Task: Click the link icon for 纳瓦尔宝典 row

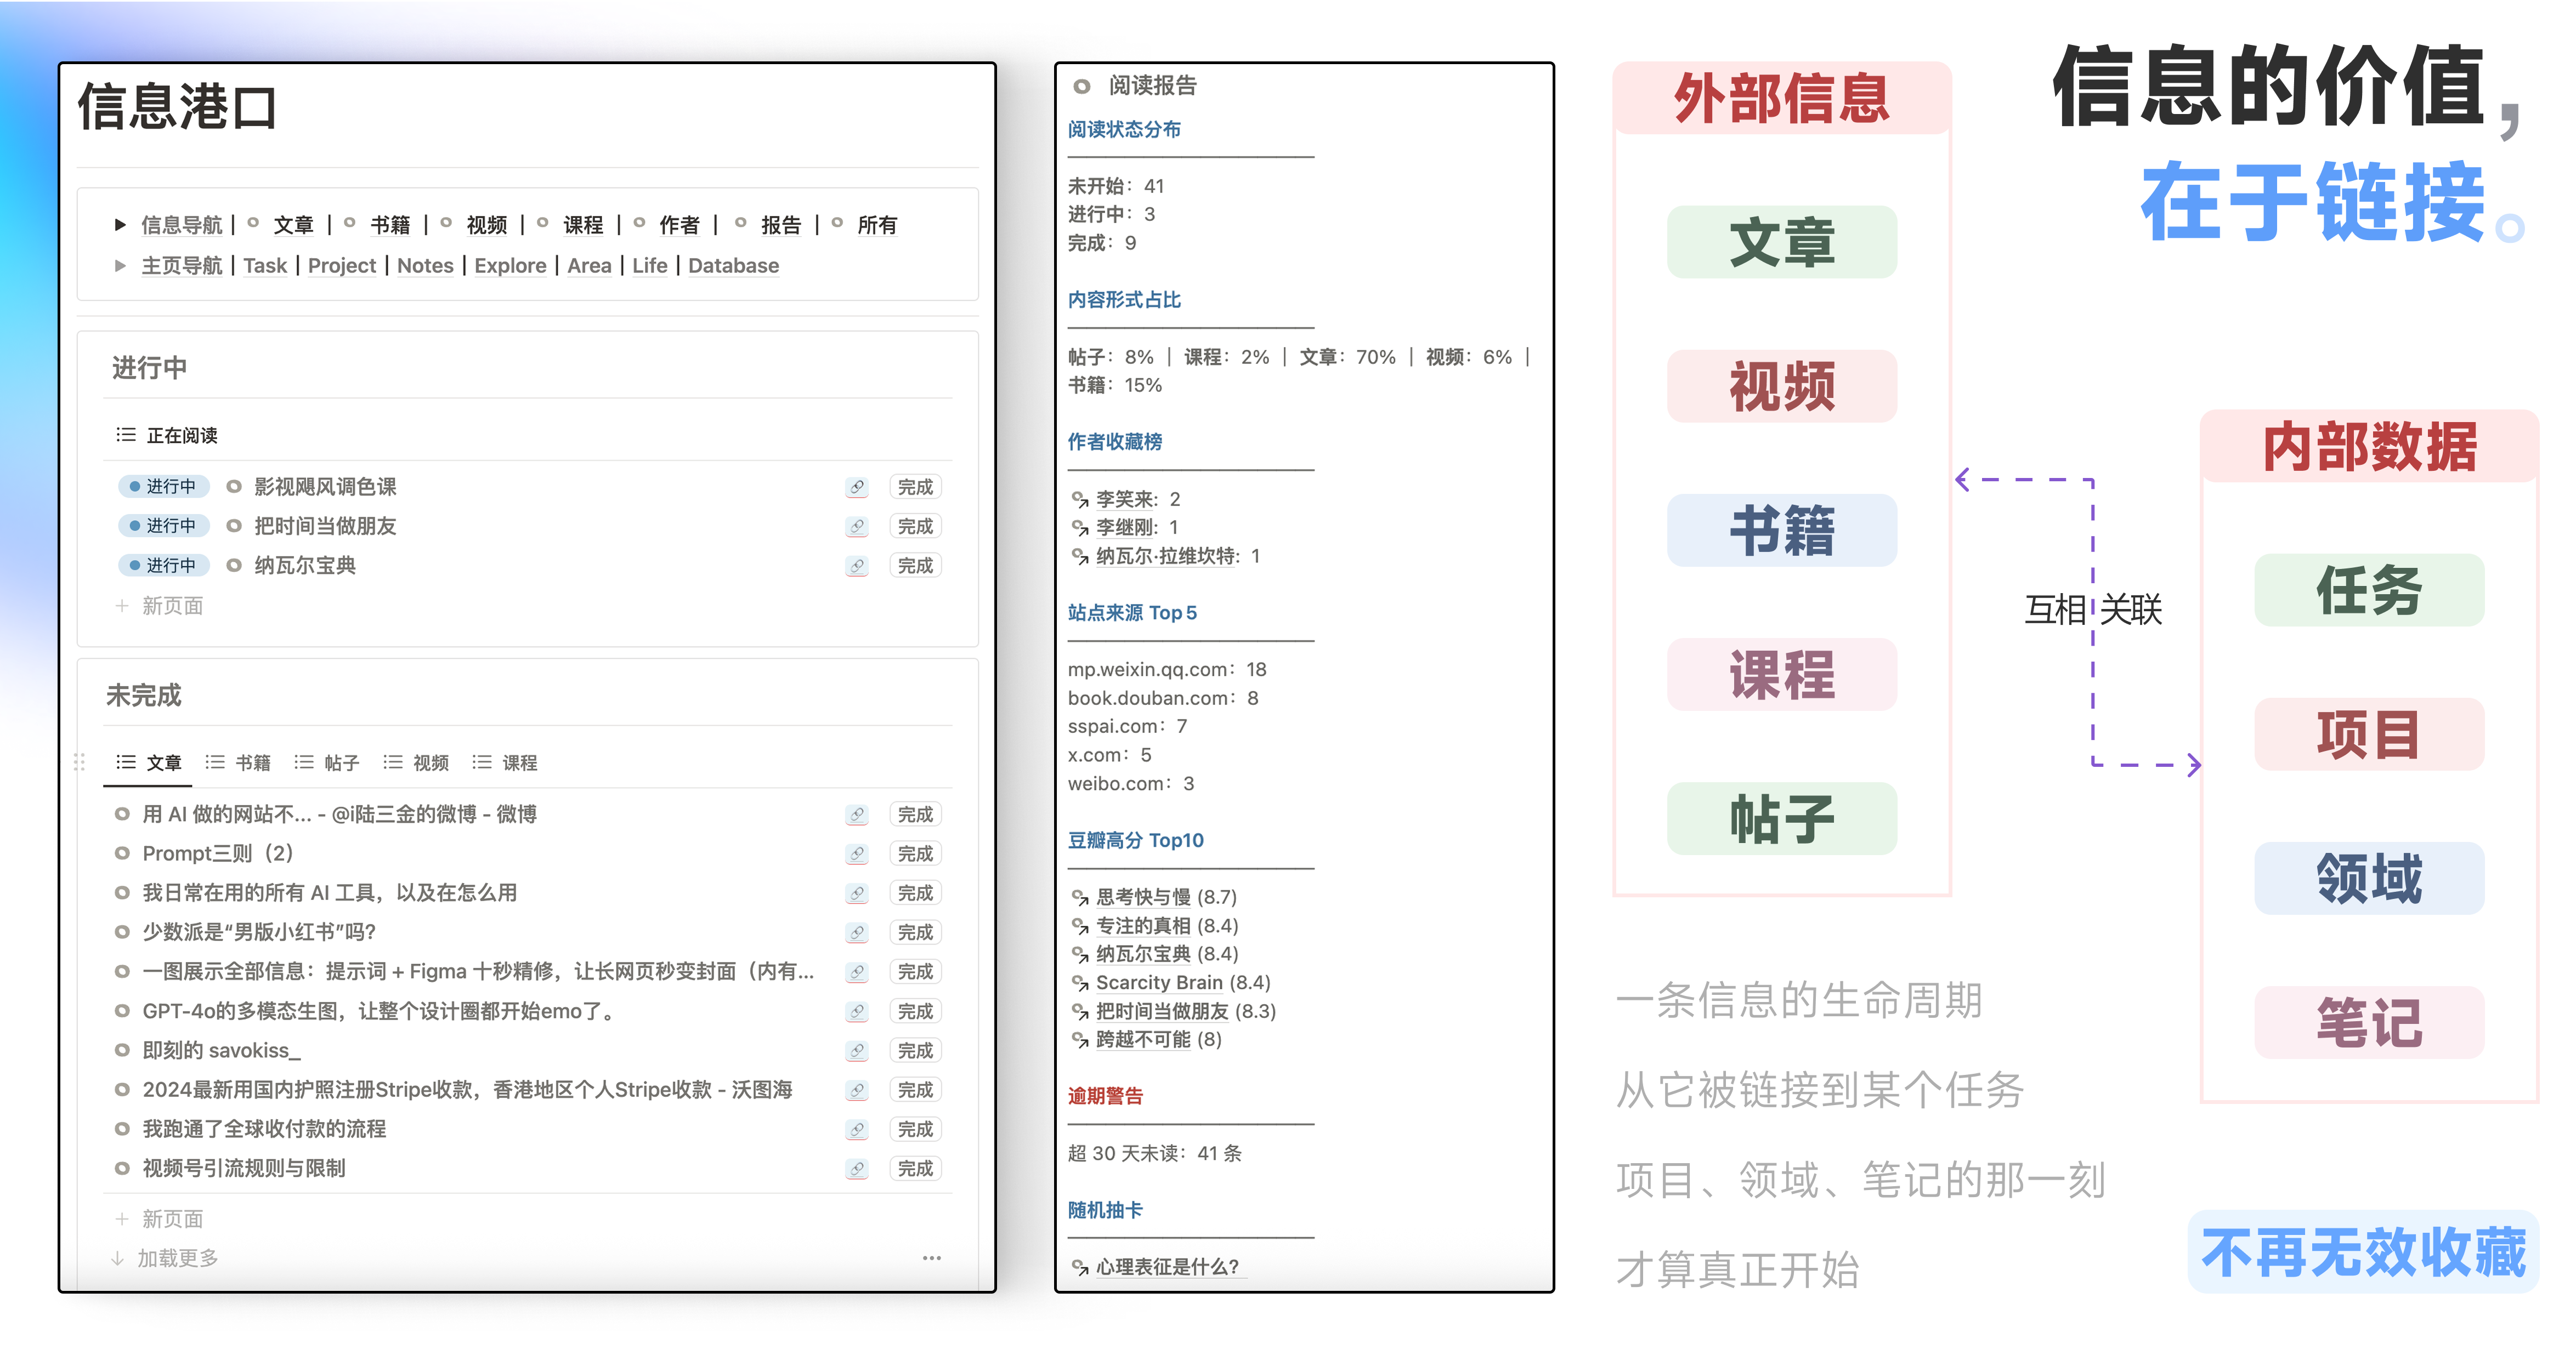Action: click(x=857, y=567)
